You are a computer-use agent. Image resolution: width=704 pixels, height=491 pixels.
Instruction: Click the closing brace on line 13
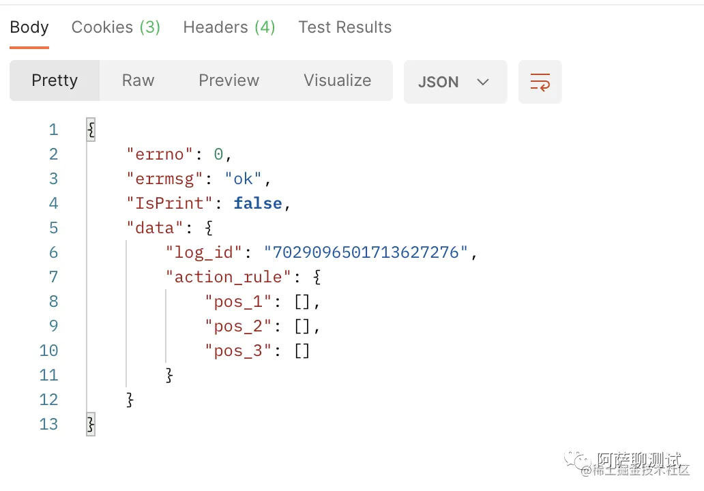pyautogui.click(x=91, y=424)
